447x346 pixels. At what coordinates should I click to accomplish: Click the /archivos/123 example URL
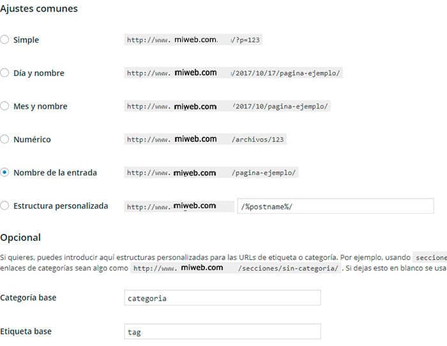(206, 139)
